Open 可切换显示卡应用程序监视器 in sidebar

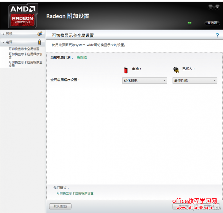pyautogui.click(x=25, y=64)
